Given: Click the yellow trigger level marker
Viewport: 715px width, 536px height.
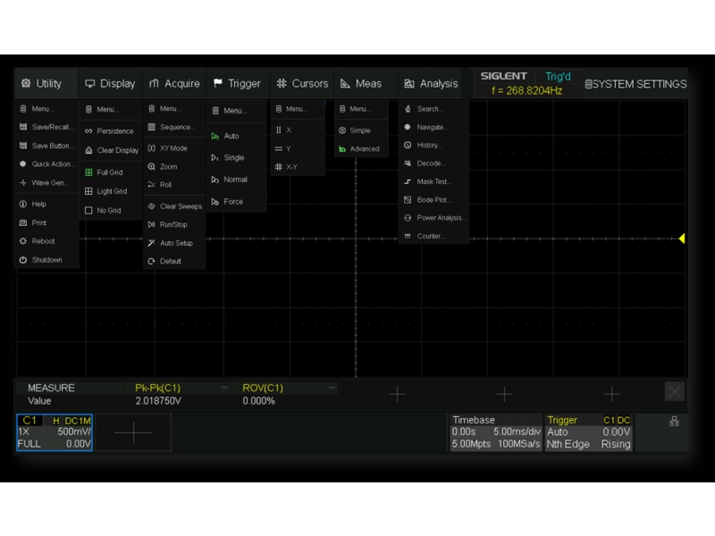Looking at the screenshot, I should (681, 239).
